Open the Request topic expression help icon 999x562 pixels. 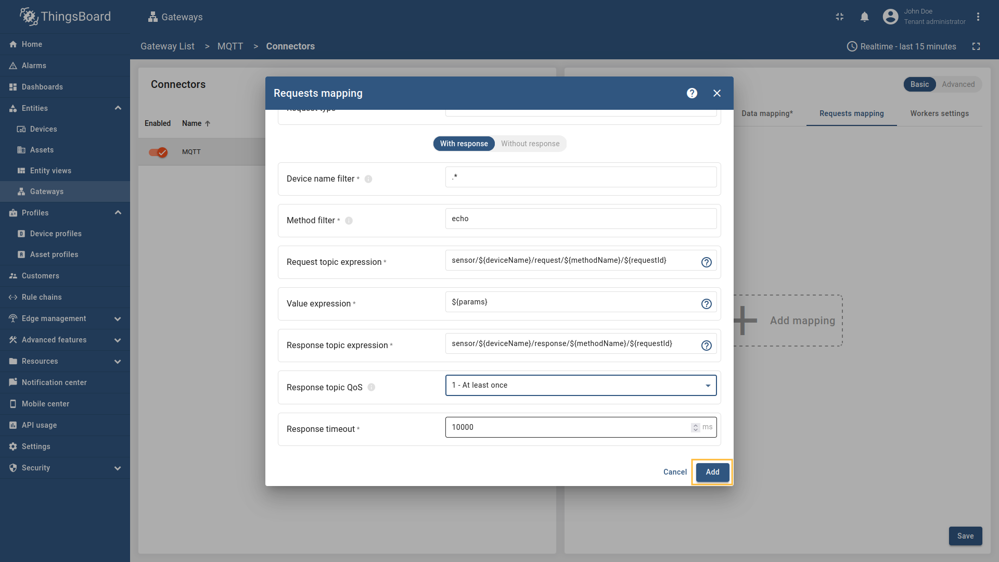706,262
